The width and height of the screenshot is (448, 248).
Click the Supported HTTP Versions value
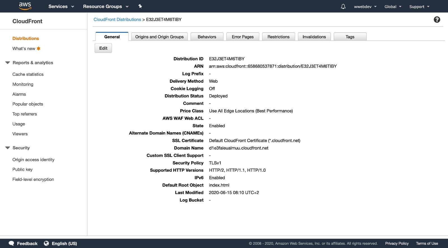[x=237, y=170]
